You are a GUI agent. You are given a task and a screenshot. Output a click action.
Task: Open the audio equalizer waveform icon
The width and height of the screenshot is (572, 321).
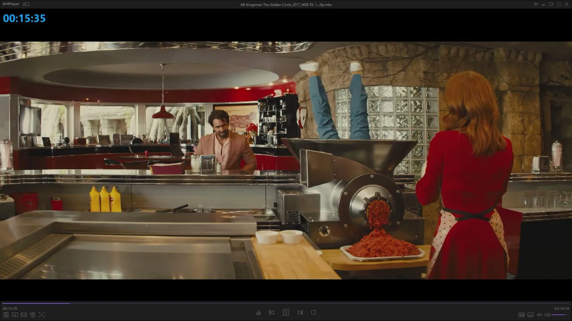539,315
